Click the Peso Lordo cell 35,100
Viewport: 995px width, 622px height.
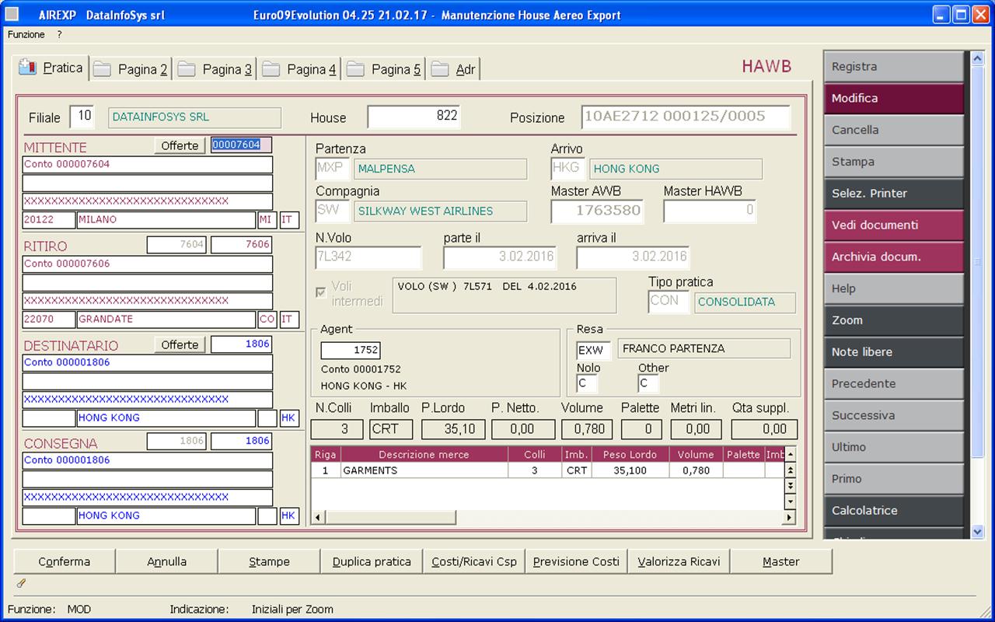[x=630, y=470]
